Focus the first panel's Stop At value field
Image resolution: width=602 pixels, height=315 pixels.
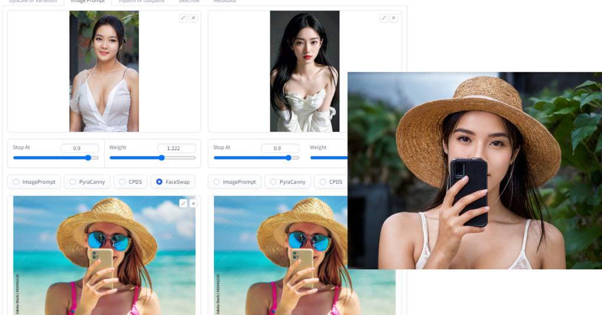[x=79, y=148]
